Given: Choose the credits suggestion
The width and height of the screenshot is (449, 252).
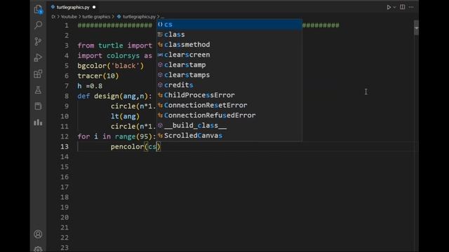Looking at the screenshot, I should click(229, 85).
